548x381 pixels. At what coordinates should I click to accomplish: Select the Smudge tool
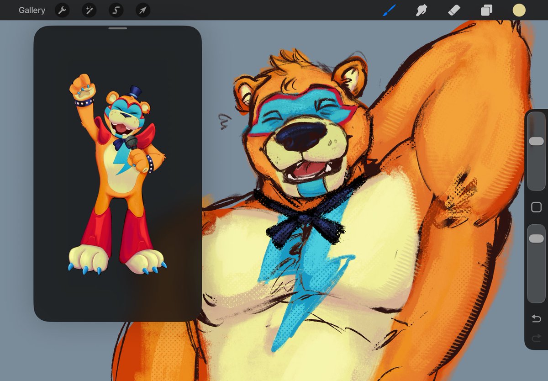421,10
